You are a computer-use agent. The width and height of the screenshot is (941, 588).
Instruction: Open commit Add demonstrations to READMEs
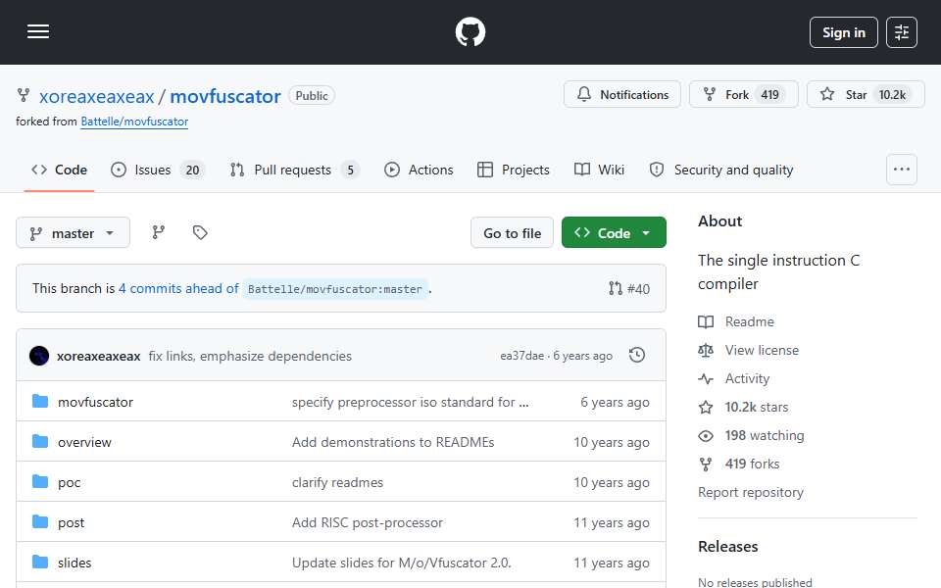tap(393, 442)
